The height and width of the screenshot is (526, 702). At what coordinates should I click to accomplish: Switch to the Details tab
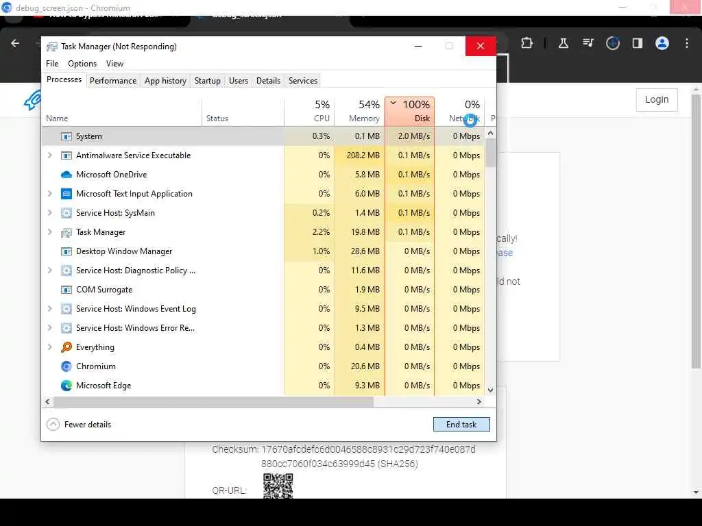pyautogui.click(x=268, y=81)
